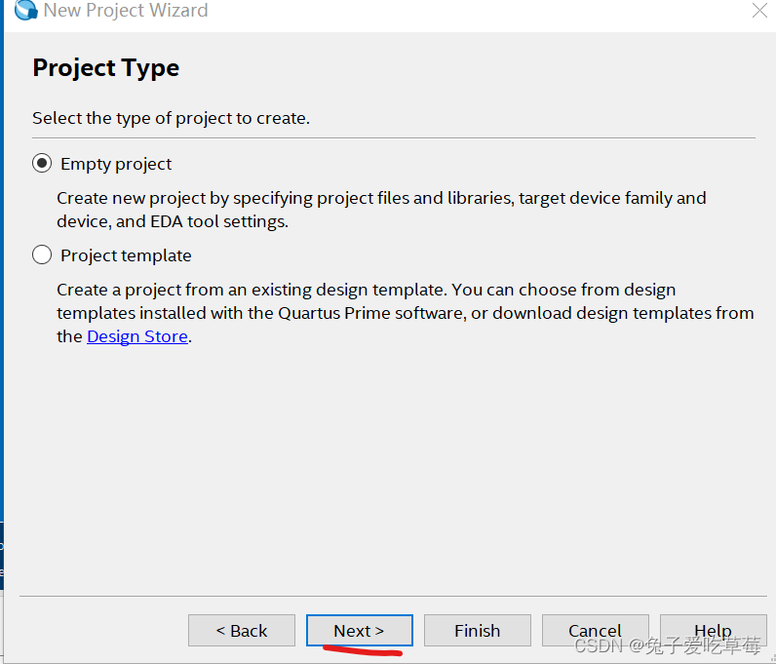Click the description starting 'Create a project from an existing'

pos(405,313)
